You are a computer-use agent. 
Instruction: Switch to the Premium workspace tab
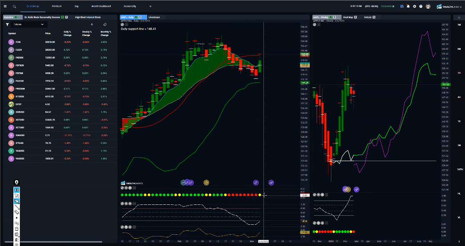pyautogui.click(x=57, y=6)
